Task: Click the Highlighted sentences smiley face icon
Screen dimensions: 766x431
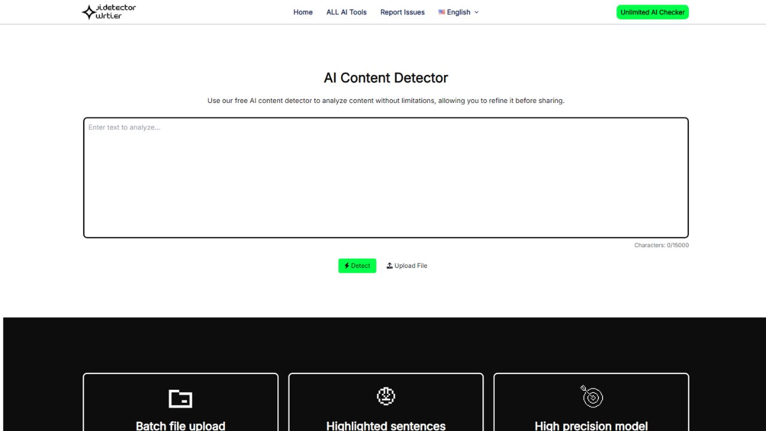Action: tap(385, 396)
